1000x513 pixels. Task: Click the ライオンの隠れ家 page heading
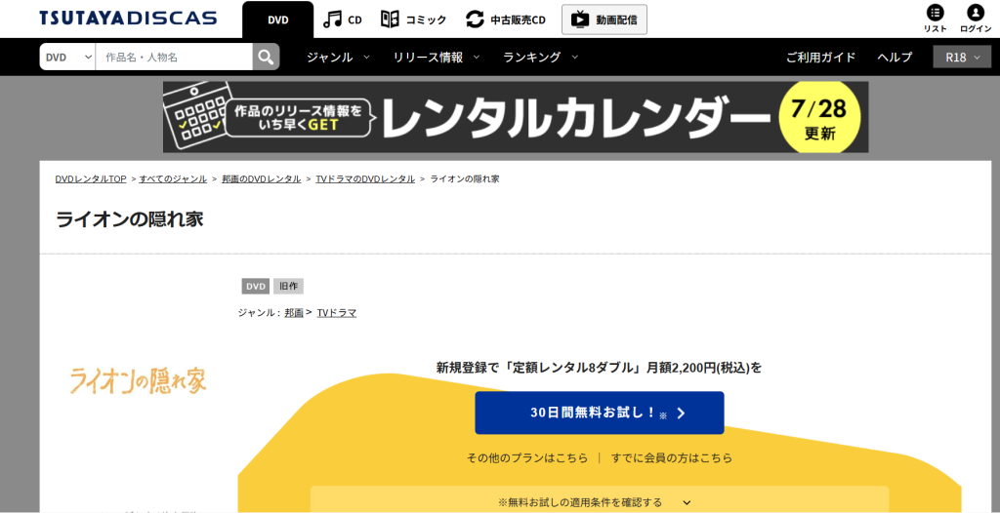130,219
